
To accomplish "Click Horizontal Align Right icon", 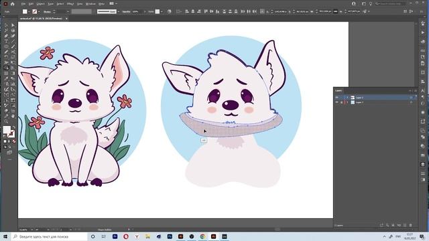I will [x=199, y=11].
